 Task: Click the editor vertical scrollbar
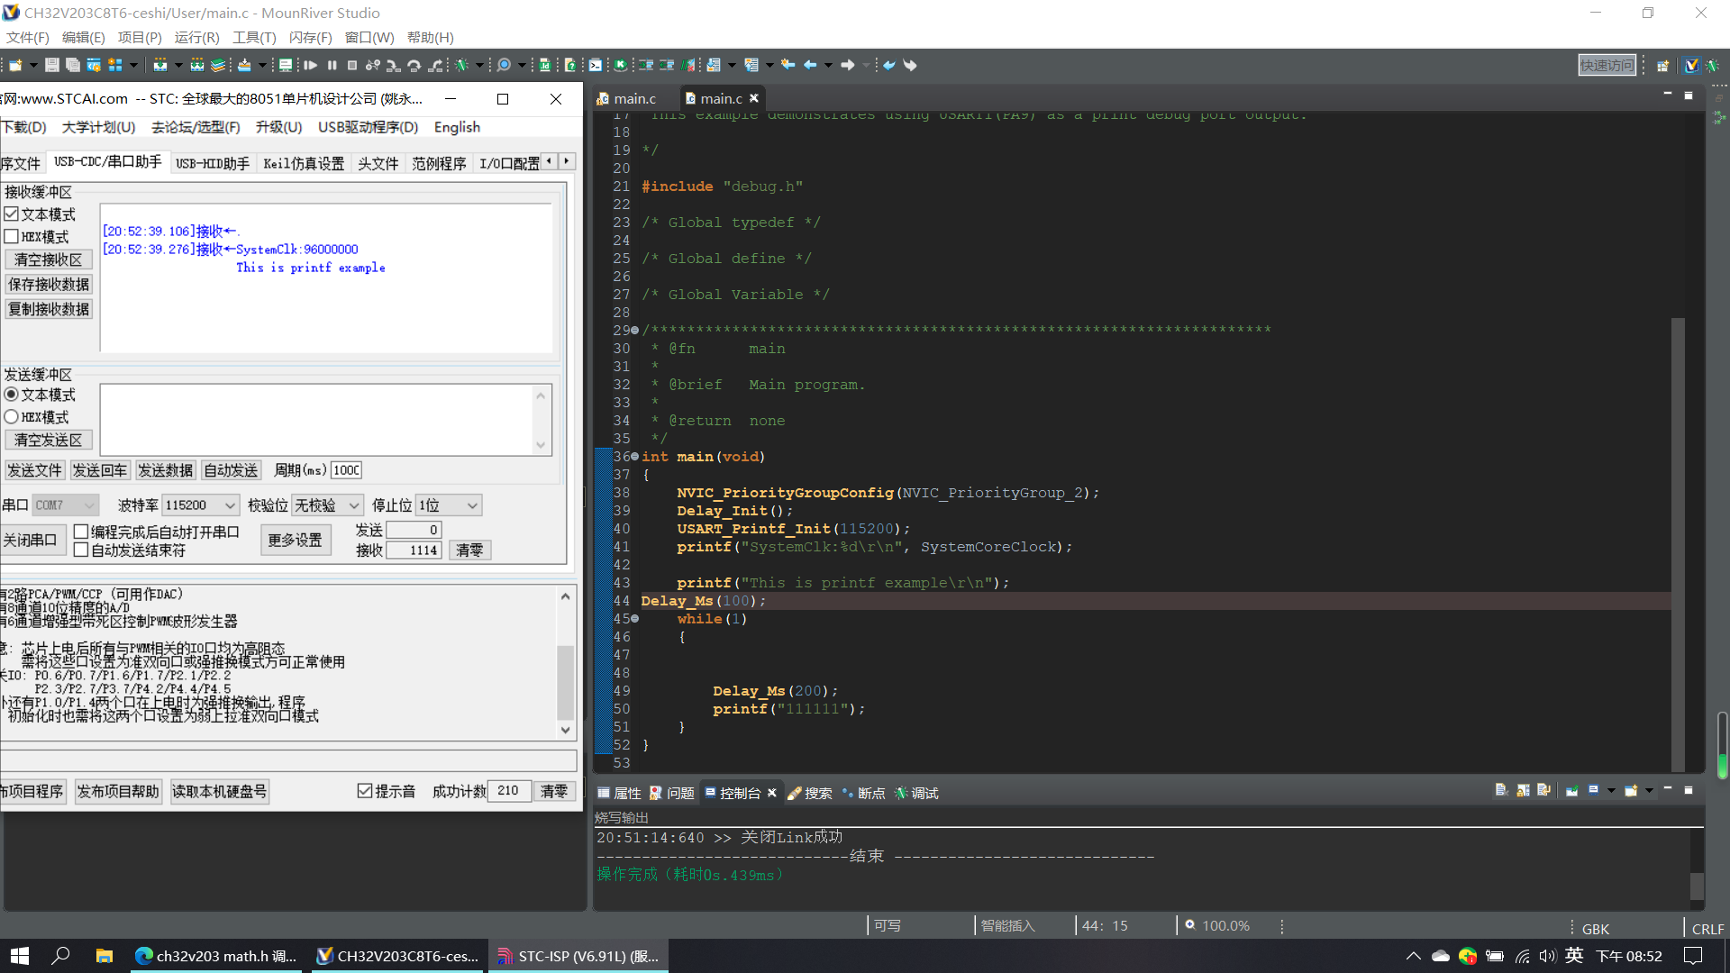[1678, 543]
